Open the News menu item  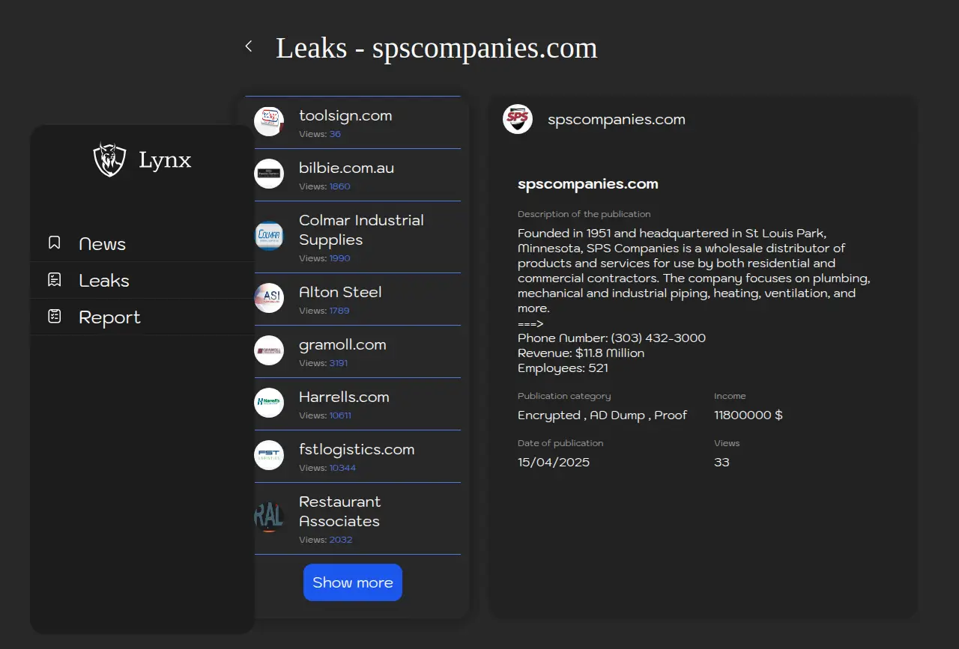(x=103, y=244)
